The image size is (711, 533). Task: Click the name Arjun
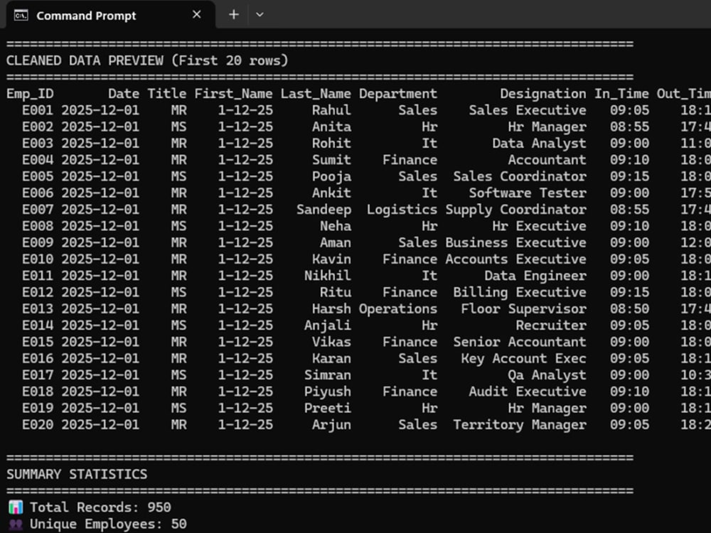click(331, 425)
